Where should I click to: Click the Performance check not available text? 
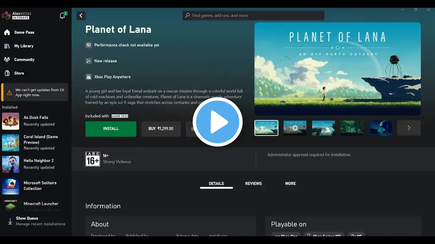pos(127,45)
